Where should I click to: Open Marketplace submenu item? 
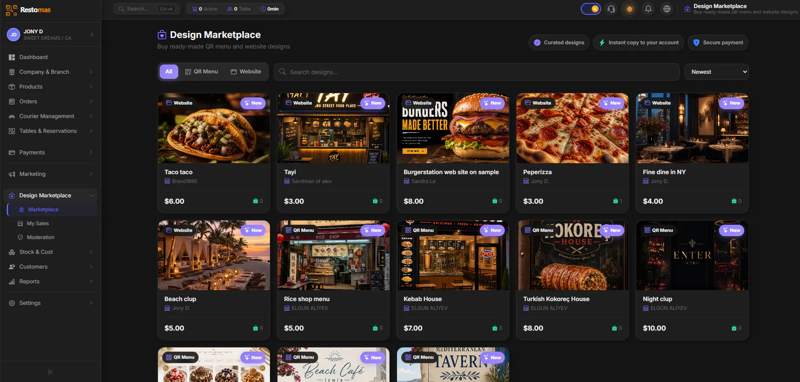click(x=52, y=210)
